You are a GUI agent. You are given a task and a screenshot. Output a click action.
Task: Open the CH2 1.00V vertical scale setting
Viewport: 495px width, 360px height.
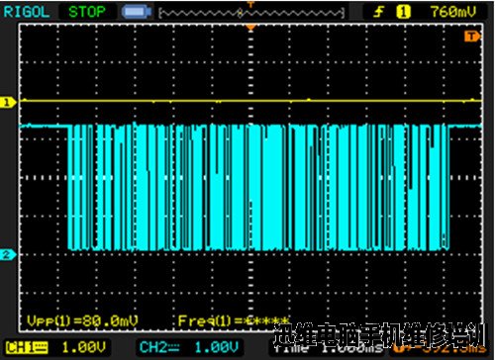click(x=216, y=347)
